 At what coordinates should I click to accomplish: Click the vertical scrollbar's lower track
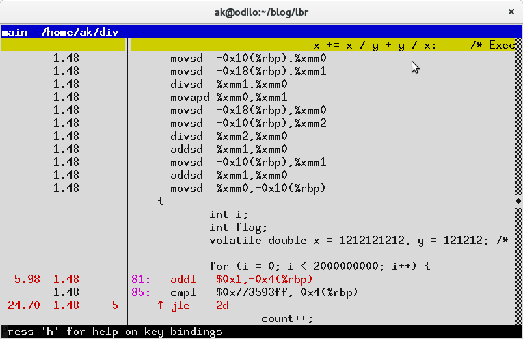click(x=518, y=265)
